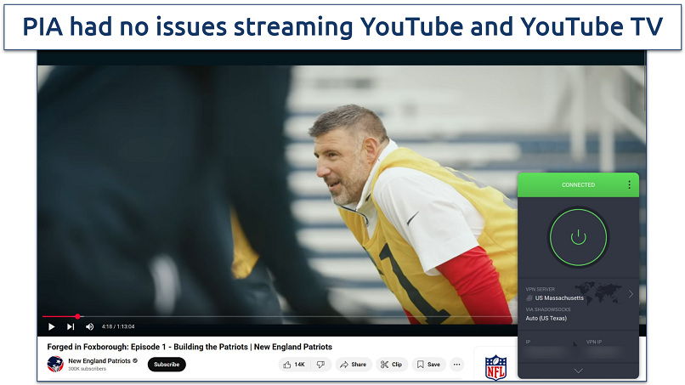Skip to the next video
The height and width of the screenshot is (385, 685).
(71, 326)
